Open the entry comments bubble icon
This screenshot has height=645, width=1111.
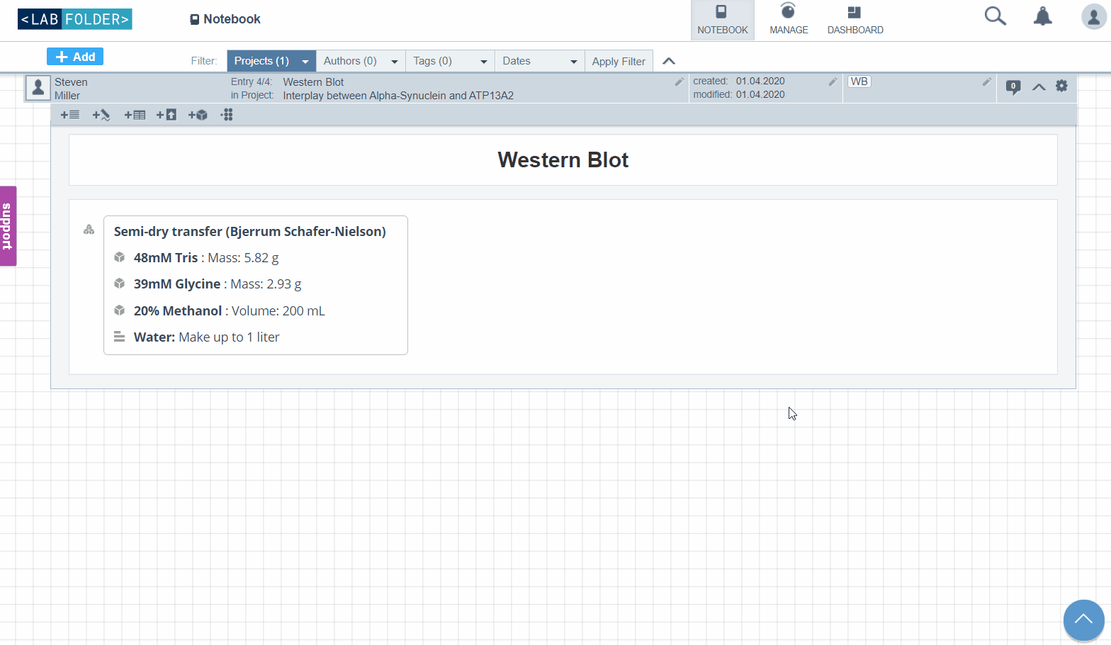1013,87
